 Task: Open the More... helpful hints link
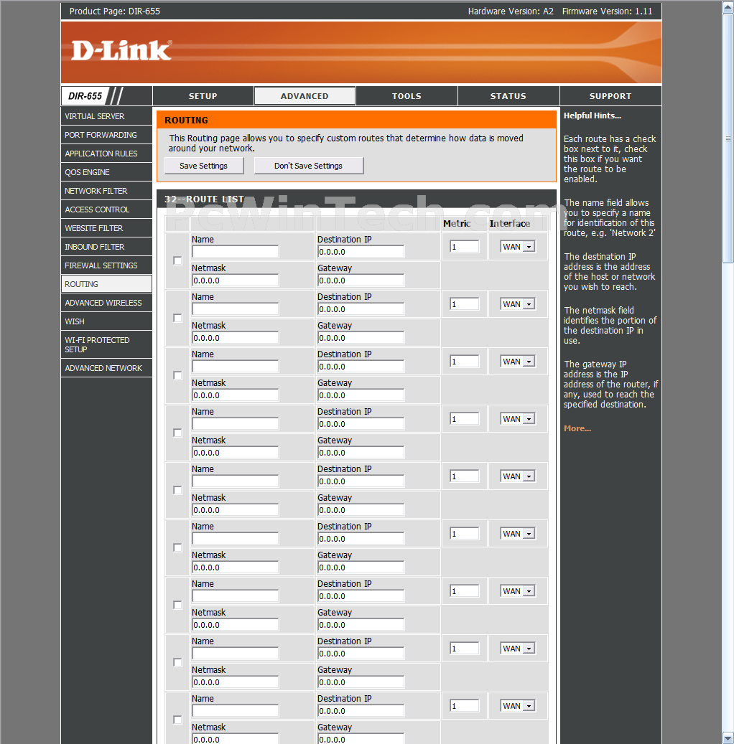pos(577,428)
